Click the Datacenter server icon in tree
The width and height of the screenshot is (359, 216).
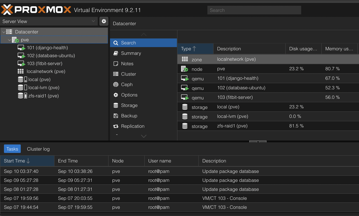point(9,32)
